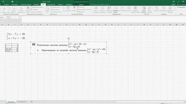The height and width of the screenshot is (104, 186).
Task: Open Ribbon Display Options icon
Action: [x=174, y=1]
